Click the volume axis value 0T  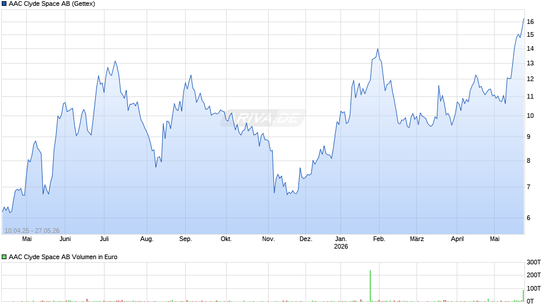[x=530, y=301]
